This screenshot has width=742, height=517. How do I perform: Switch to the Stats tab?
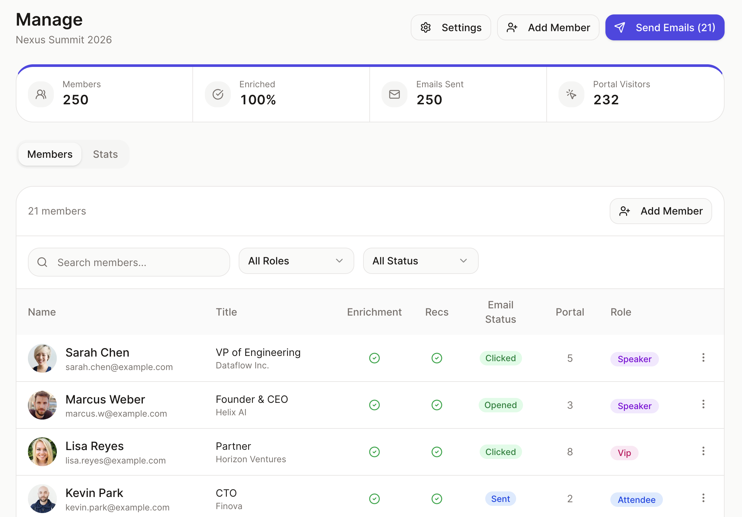[x=105, y=154]
